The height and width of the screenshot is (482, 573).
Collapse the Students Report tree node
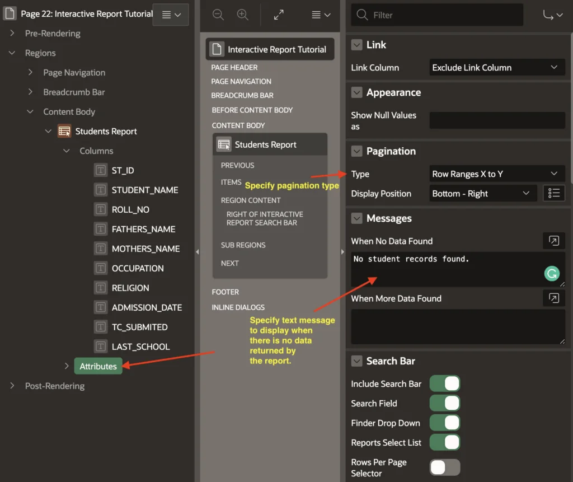click(x=48, y=131)
